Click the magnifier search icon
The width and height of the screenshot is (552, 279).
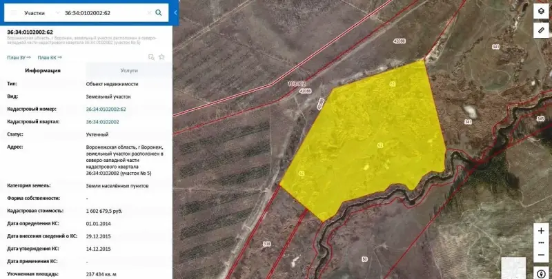tap(159, 12)
